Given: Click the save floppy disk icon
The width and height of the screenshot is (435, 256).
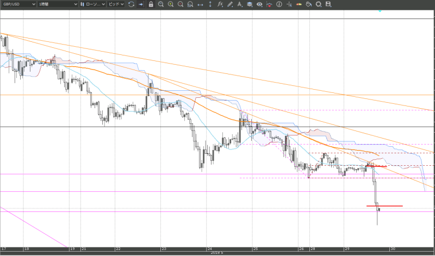Looking at the screenshot, I should pos(328,4).
